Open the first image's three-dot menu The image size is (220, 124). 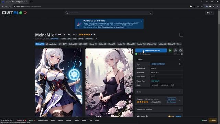pos(80,50)
